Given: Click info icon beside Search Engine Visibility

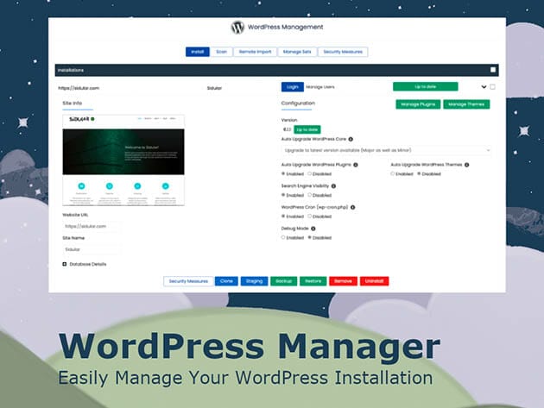Looking at the screenshot, I should [x=333, y=185].
